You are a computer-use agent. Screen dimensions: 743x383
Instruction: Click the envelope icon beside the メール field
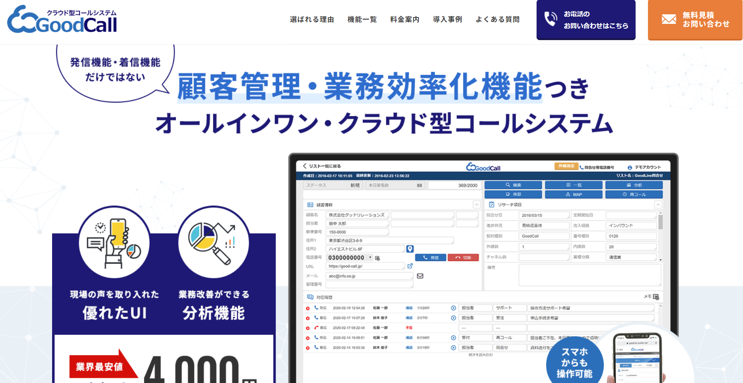[420, 275]
